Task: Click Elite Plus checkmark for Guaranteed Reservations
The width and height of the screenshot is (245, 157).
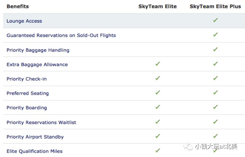Action: (215, 34)
